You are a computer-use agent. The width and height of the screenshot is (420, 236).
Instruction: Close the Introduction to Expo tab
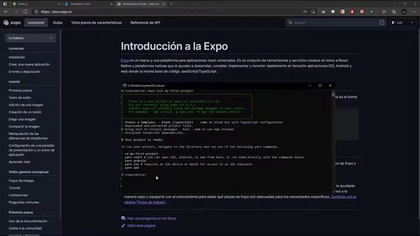[163, 4]
